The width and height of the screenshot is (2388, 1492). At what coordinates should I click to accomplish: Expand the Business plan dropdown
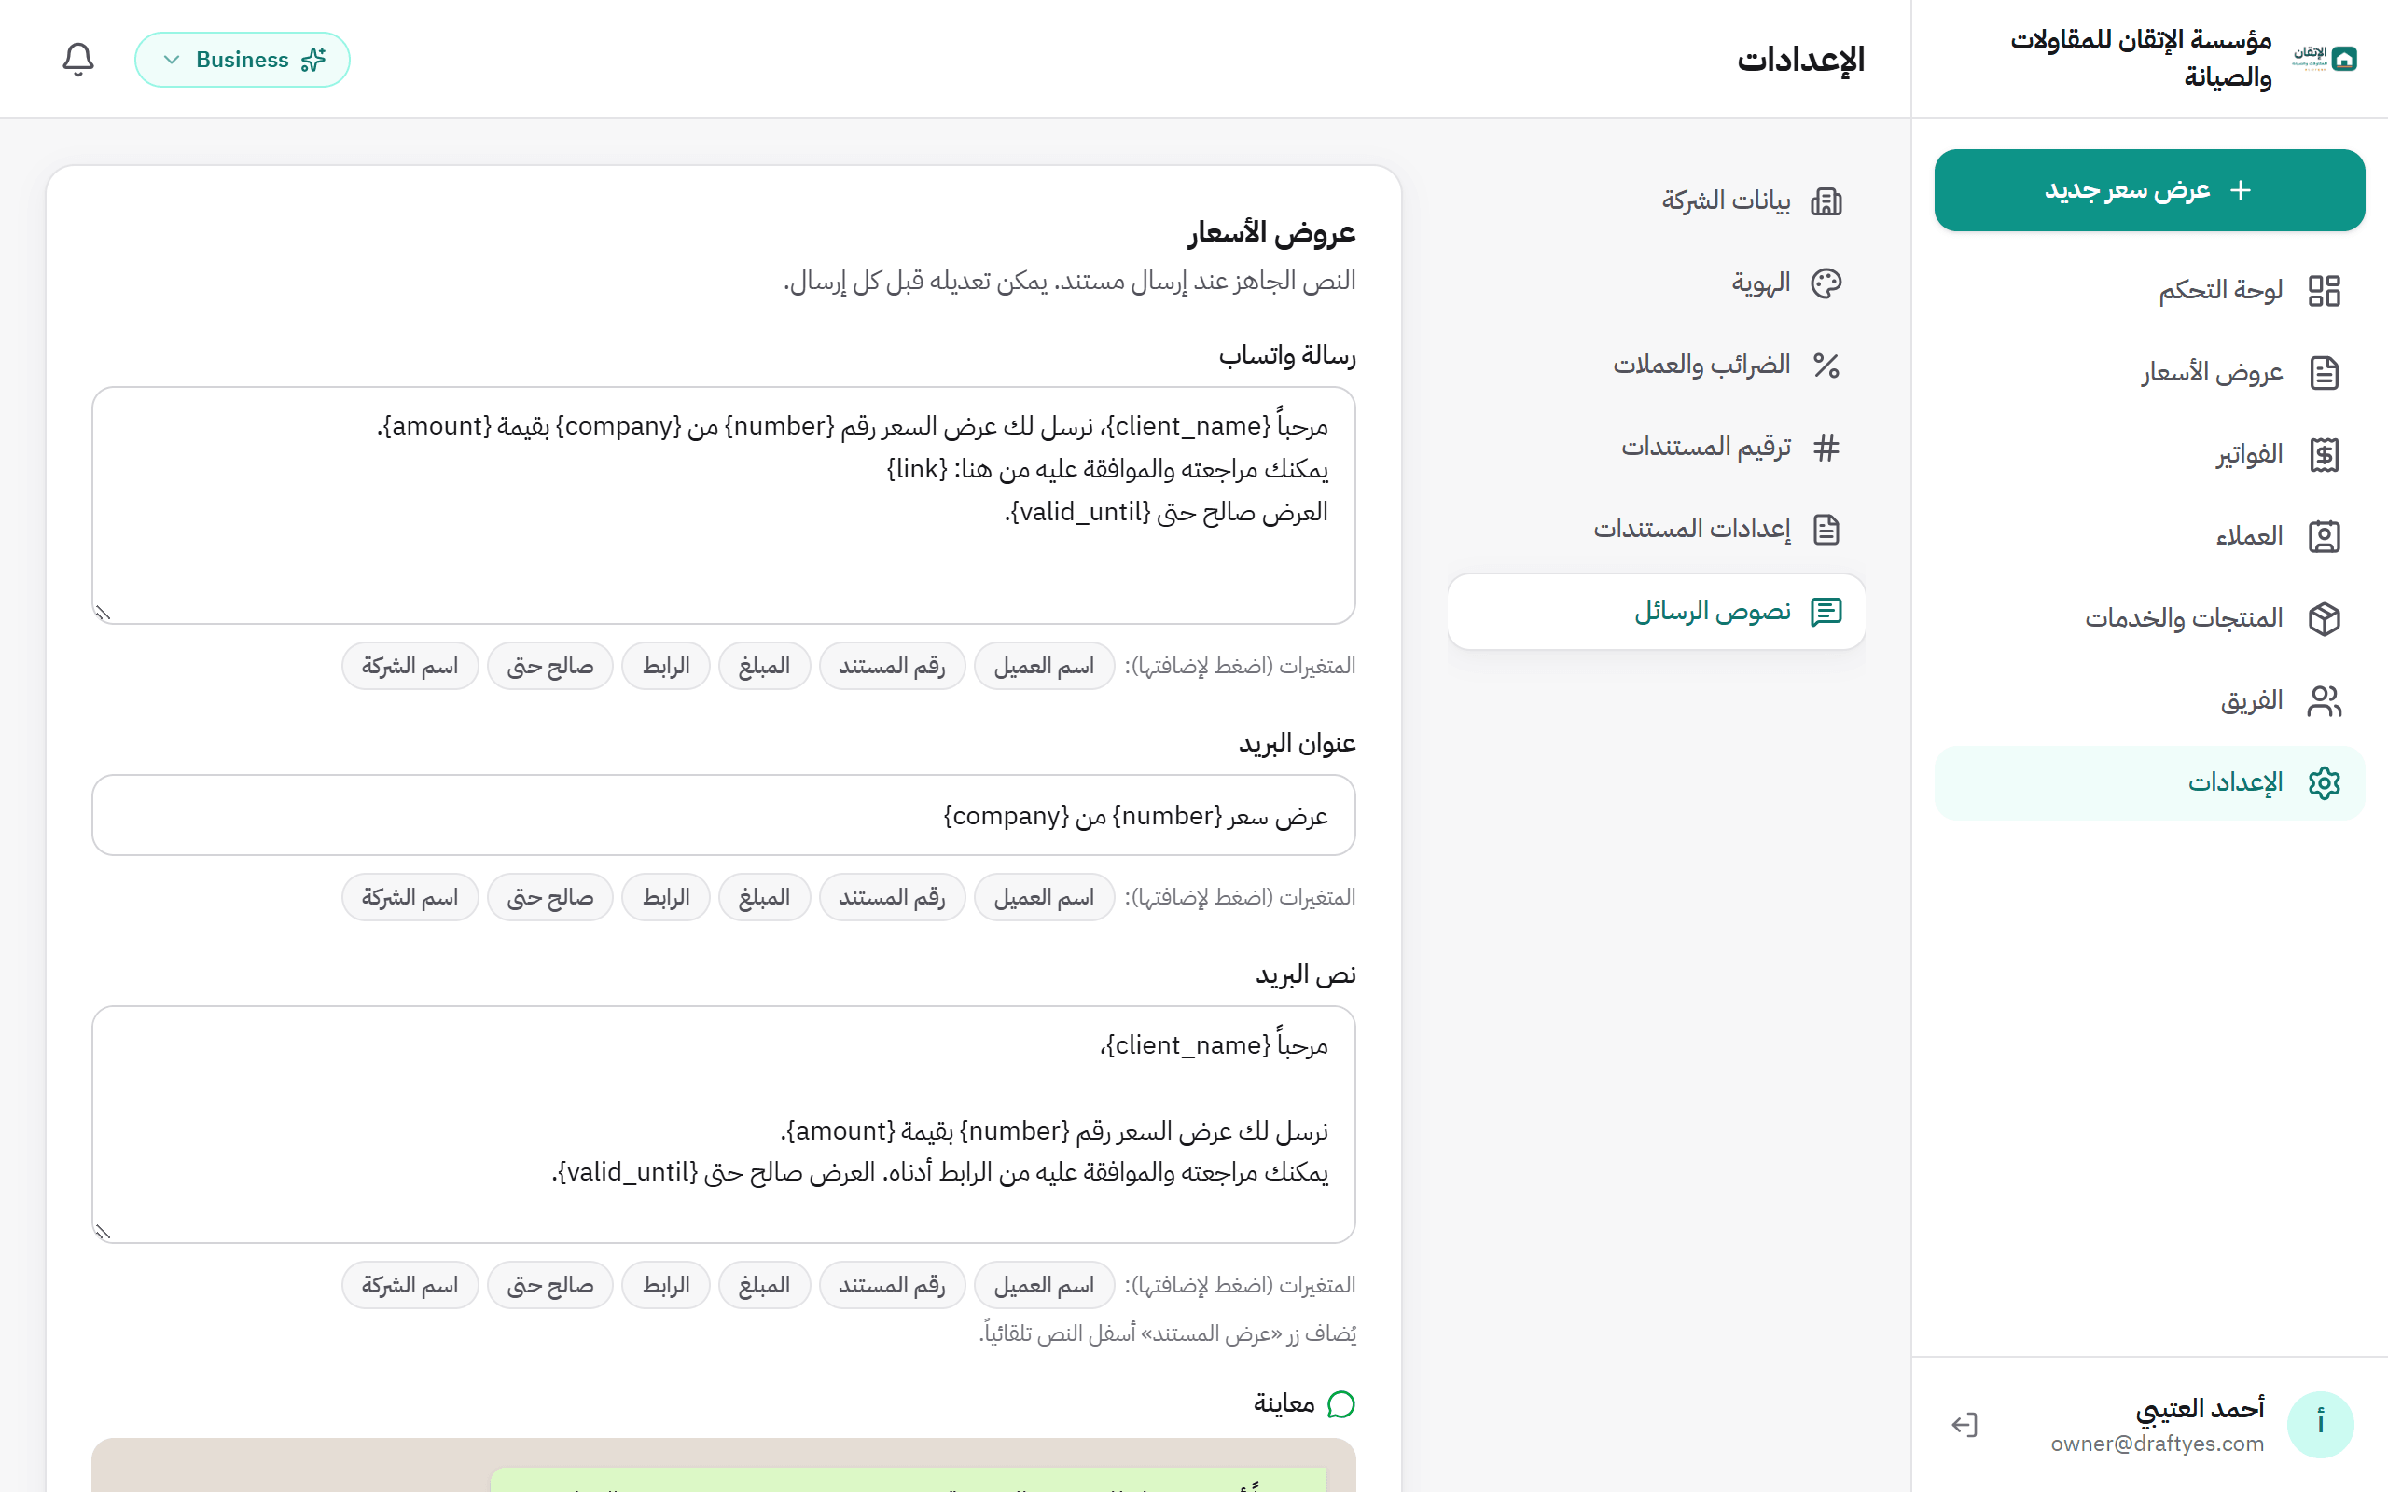242,59
